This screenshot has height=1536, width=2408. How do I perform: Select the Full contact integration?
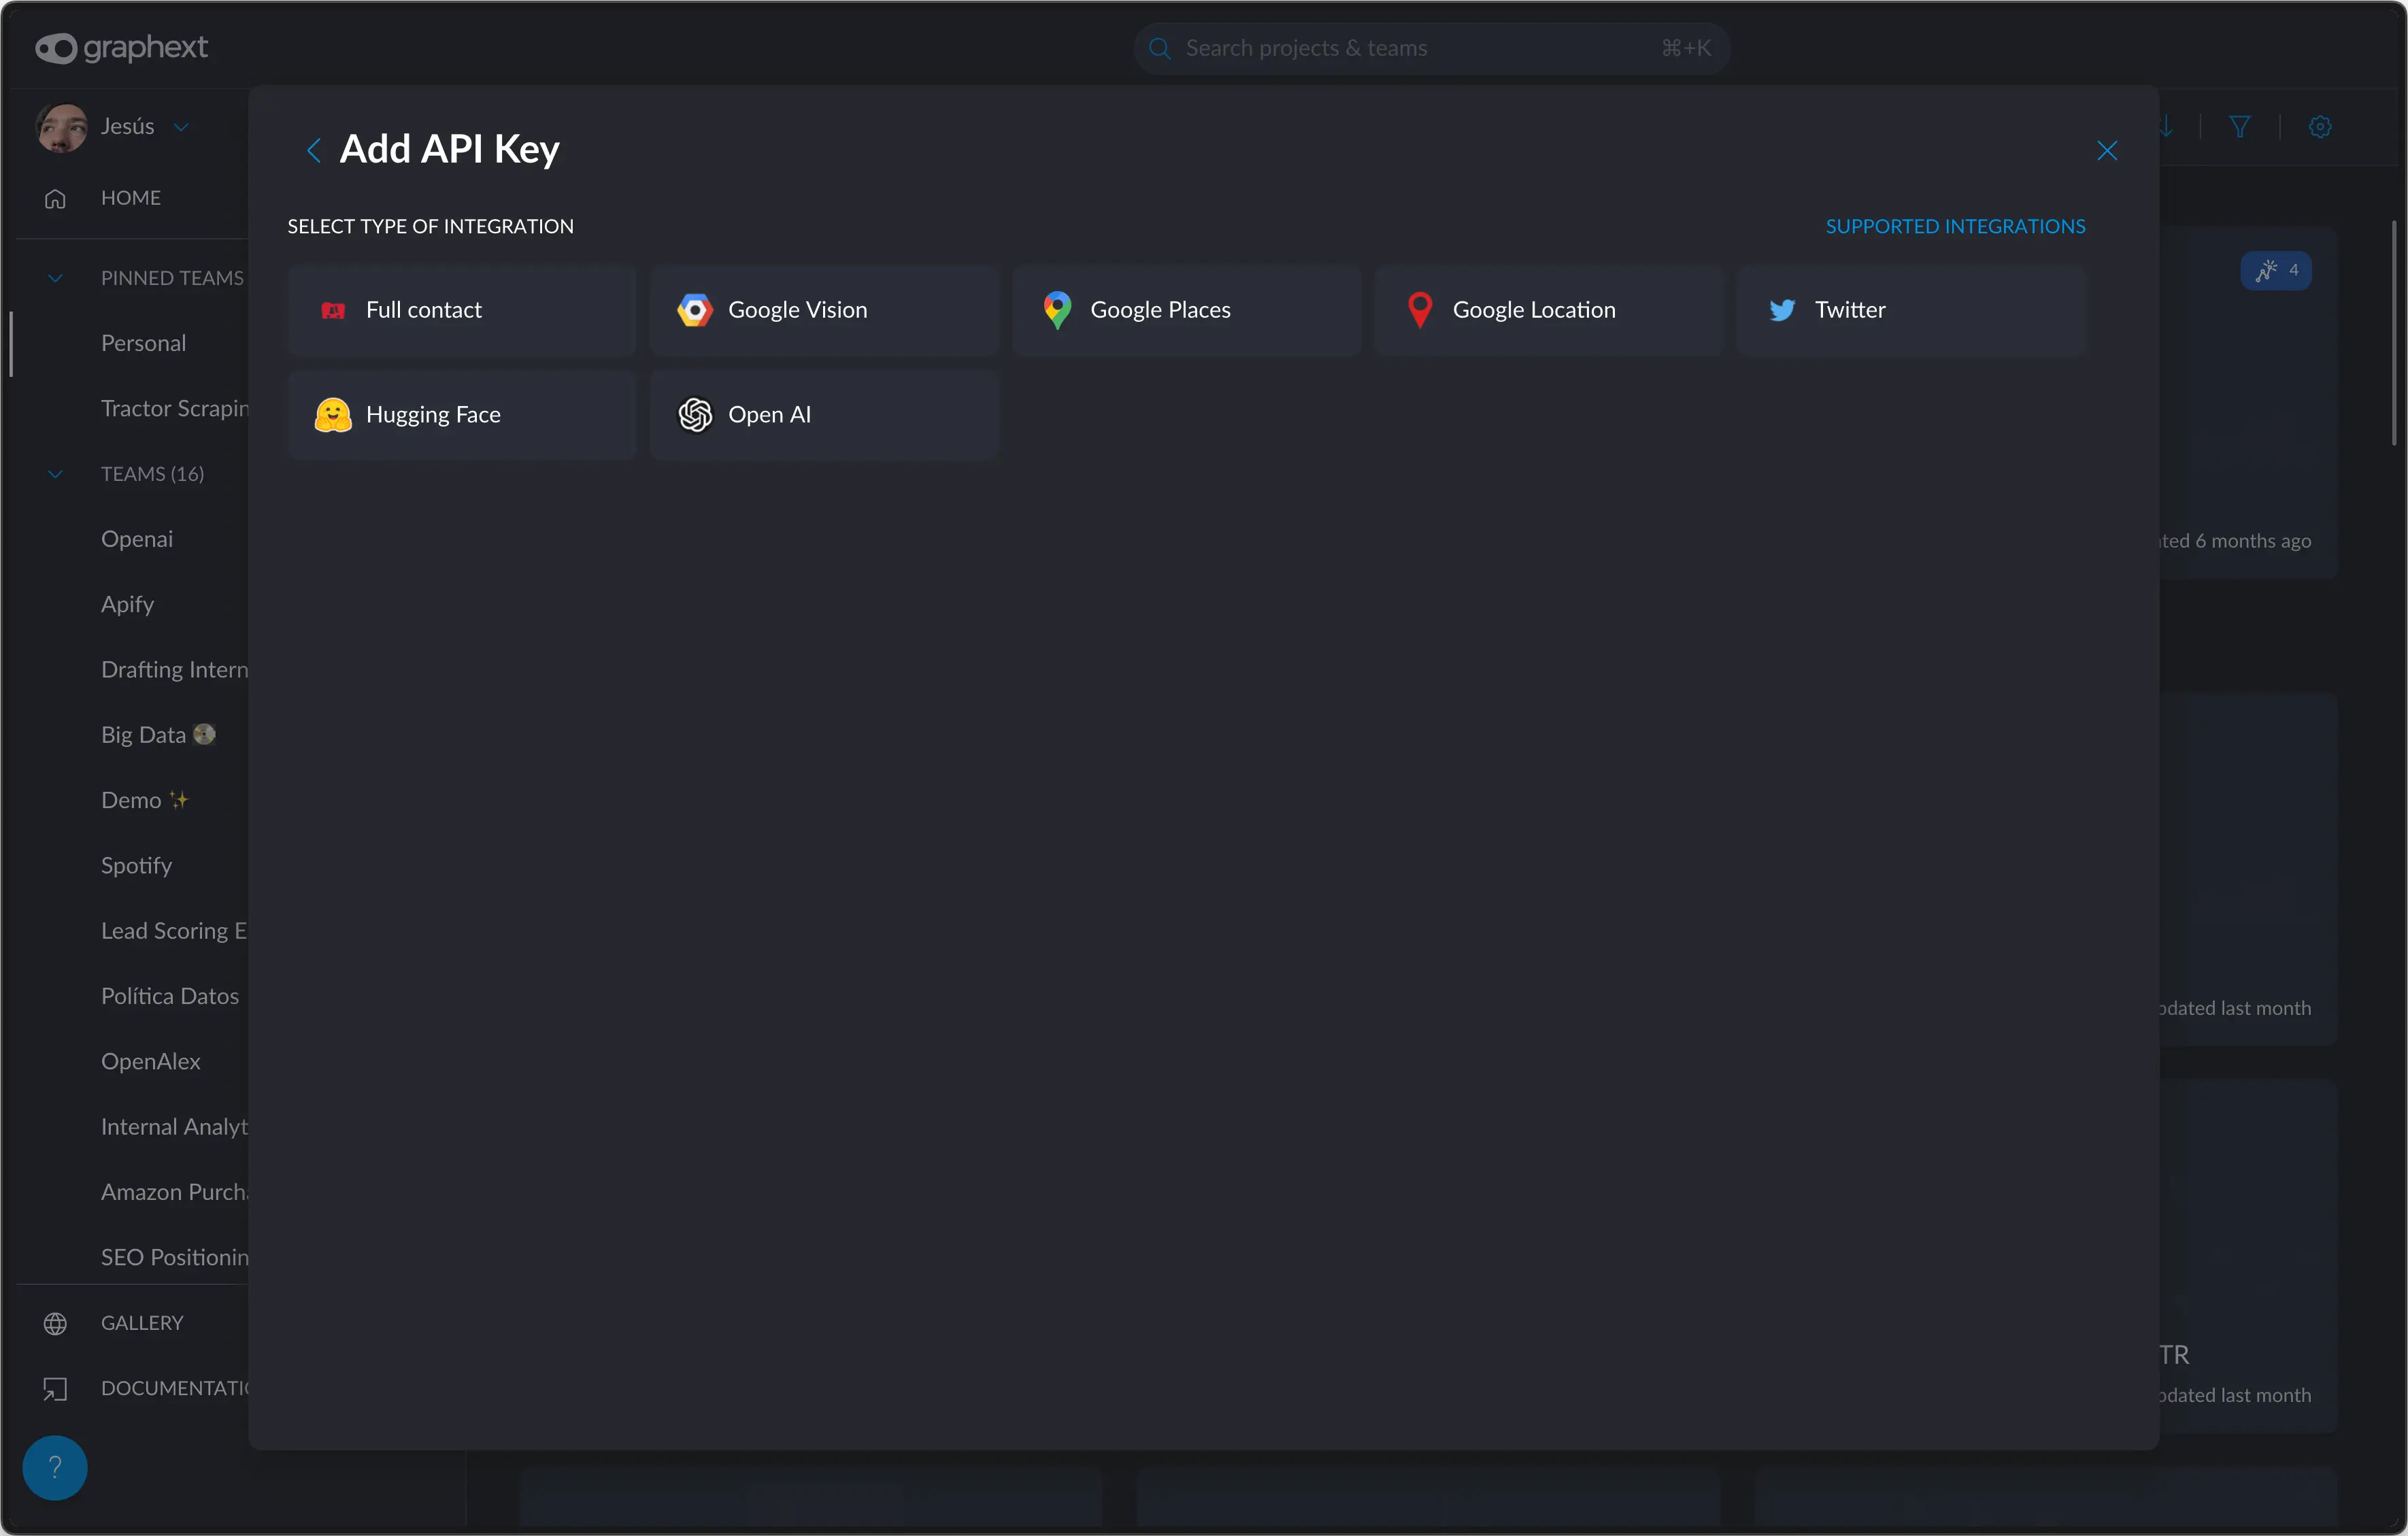click(x=461, y=310)
